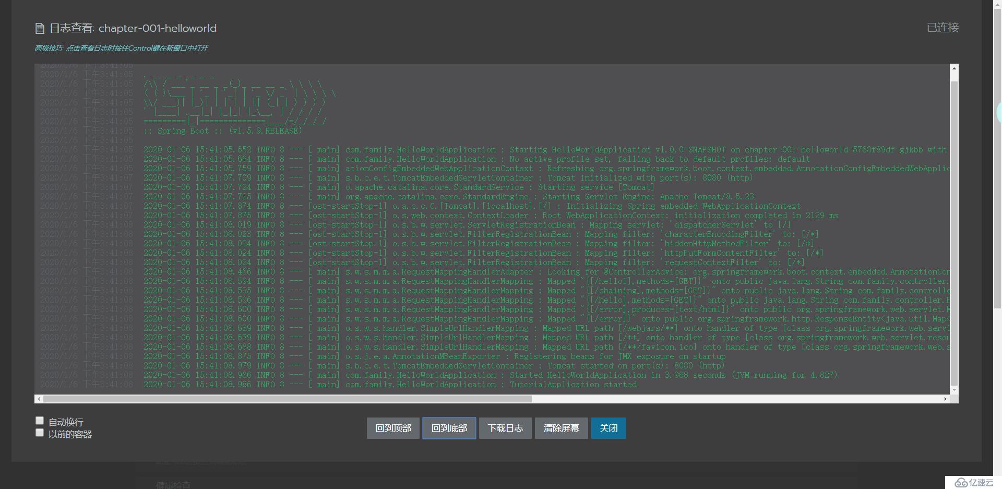This screenshot has width=1002, height=489.
Task: Click the 'Mapped URL path [/webjars/**]' line
Action: (x=546, y=328)
